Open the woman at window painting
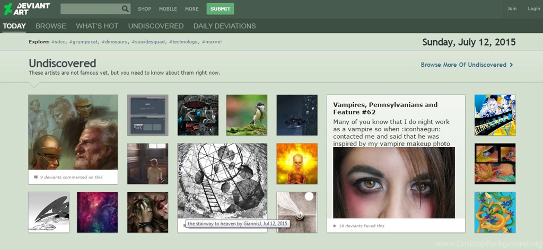 tap(147, 164)
